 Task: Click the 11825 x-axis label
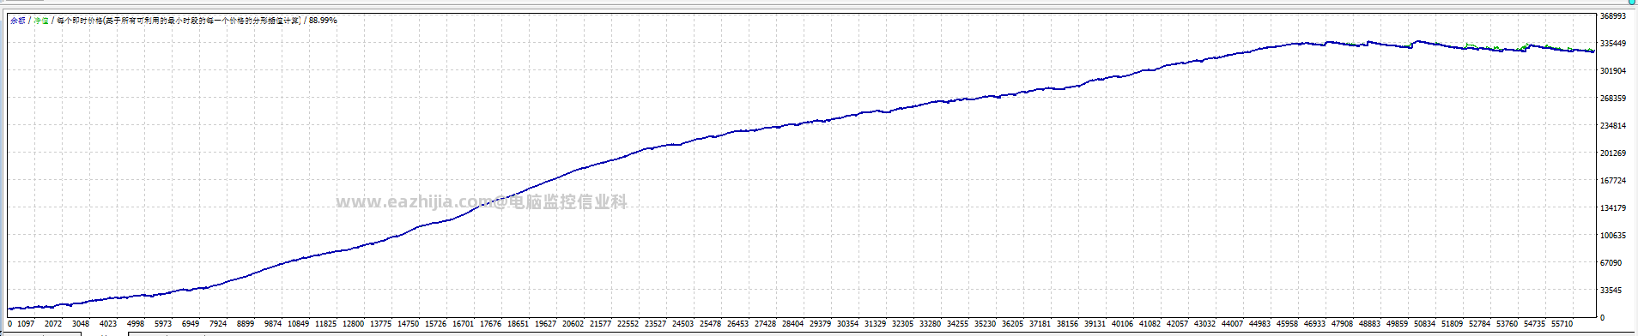(x=326, y=324)
